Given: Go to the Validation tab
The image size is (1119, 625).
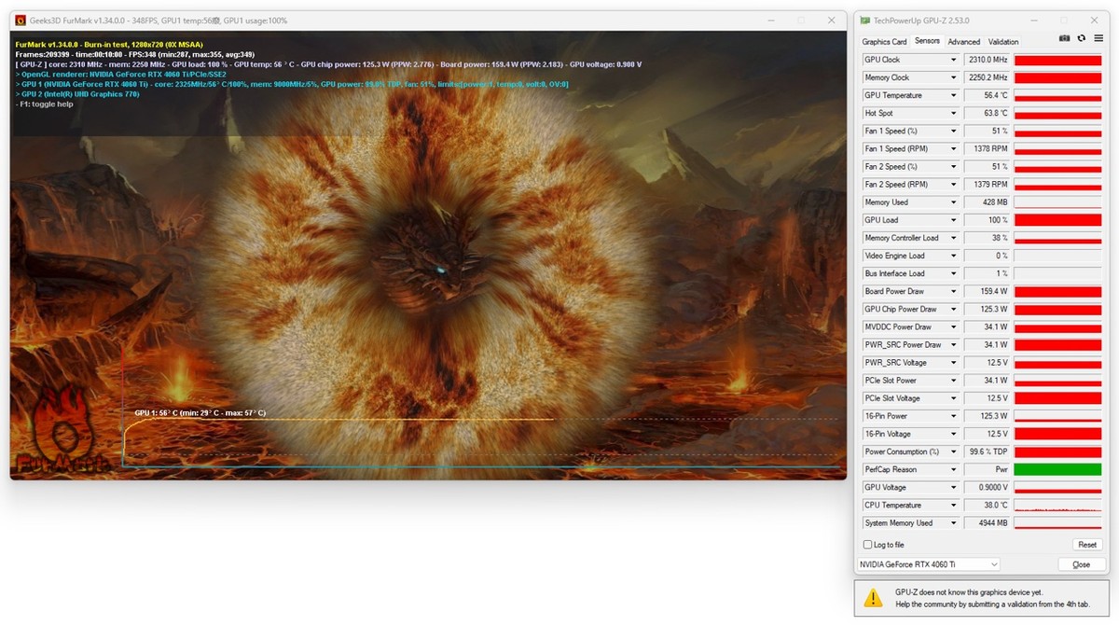Looking at the screenshot, I should click(1003, 42).
